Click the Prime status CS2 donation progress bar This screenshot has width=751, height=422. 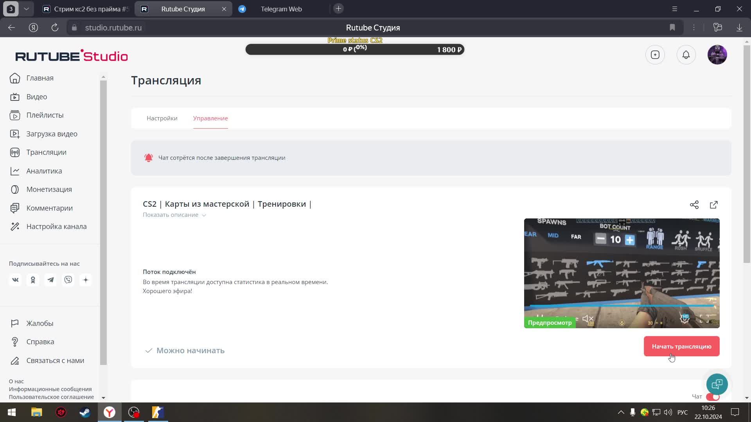355,50
